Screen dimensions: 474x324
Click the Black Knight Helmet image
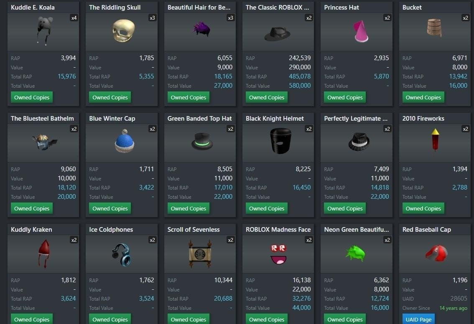pyautogui.click(x=280, y=141)
